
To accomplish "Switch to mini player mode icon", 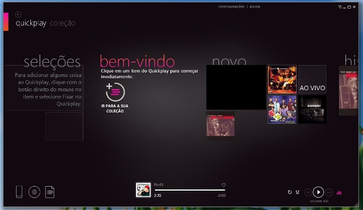I will (340, 7).
